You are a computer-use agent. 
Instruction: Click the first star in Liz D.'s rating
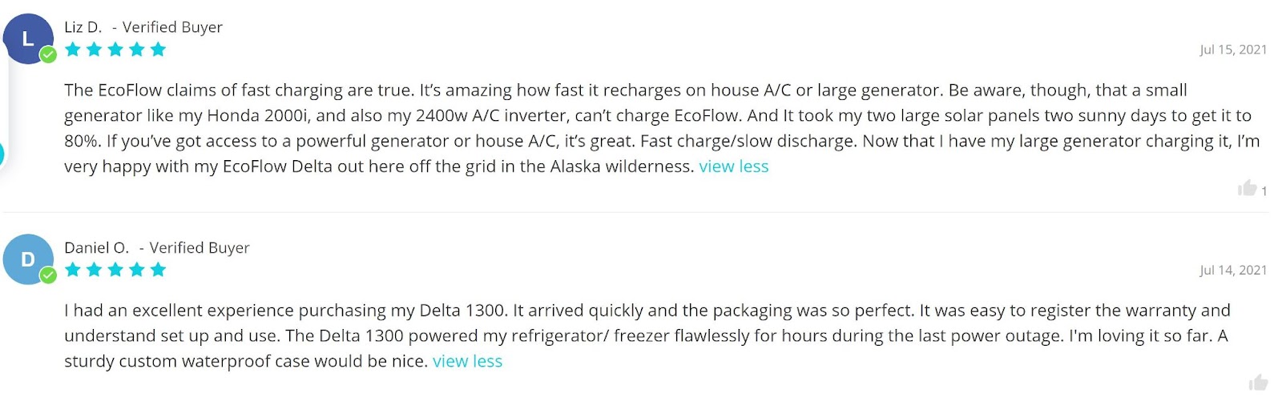click(73, 50)
